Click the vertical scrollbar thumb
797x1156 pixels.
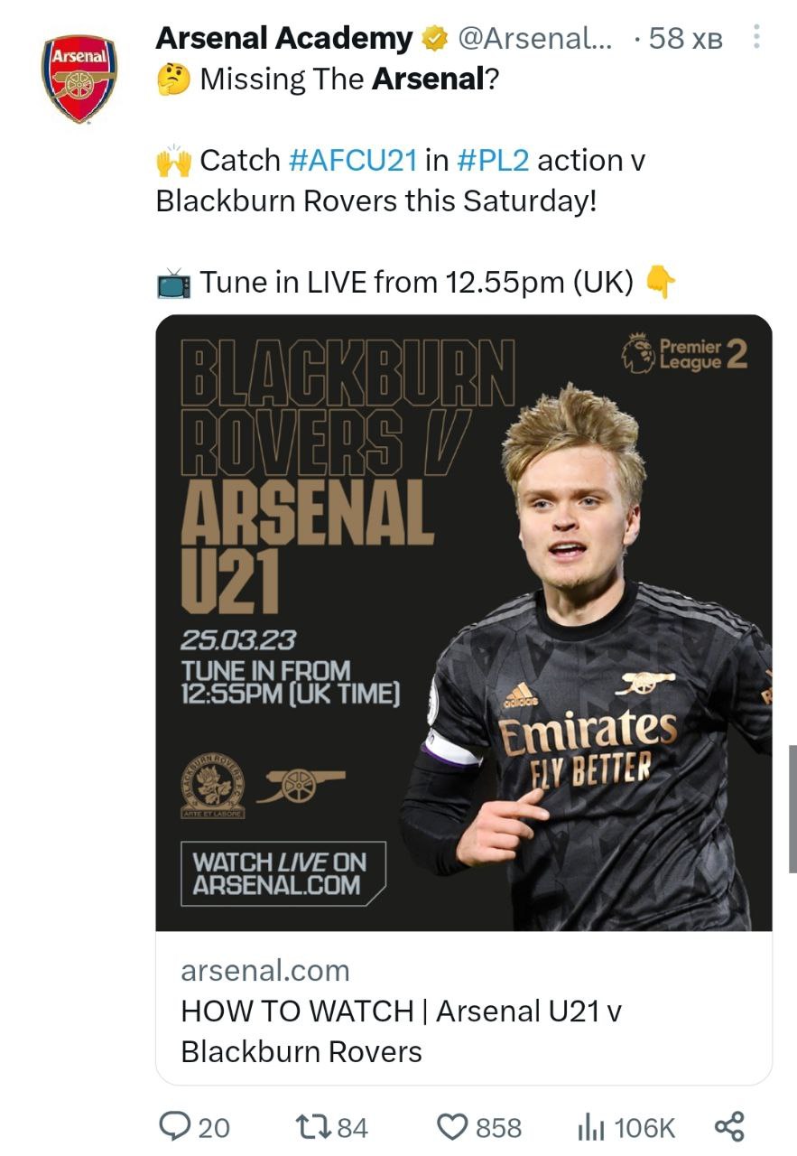[x=792, y=808]
